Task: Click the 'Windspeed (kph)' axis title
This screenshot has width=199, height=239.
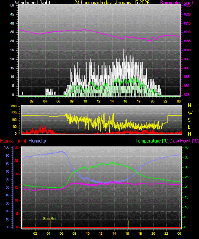Action: [x=32, y=3]
